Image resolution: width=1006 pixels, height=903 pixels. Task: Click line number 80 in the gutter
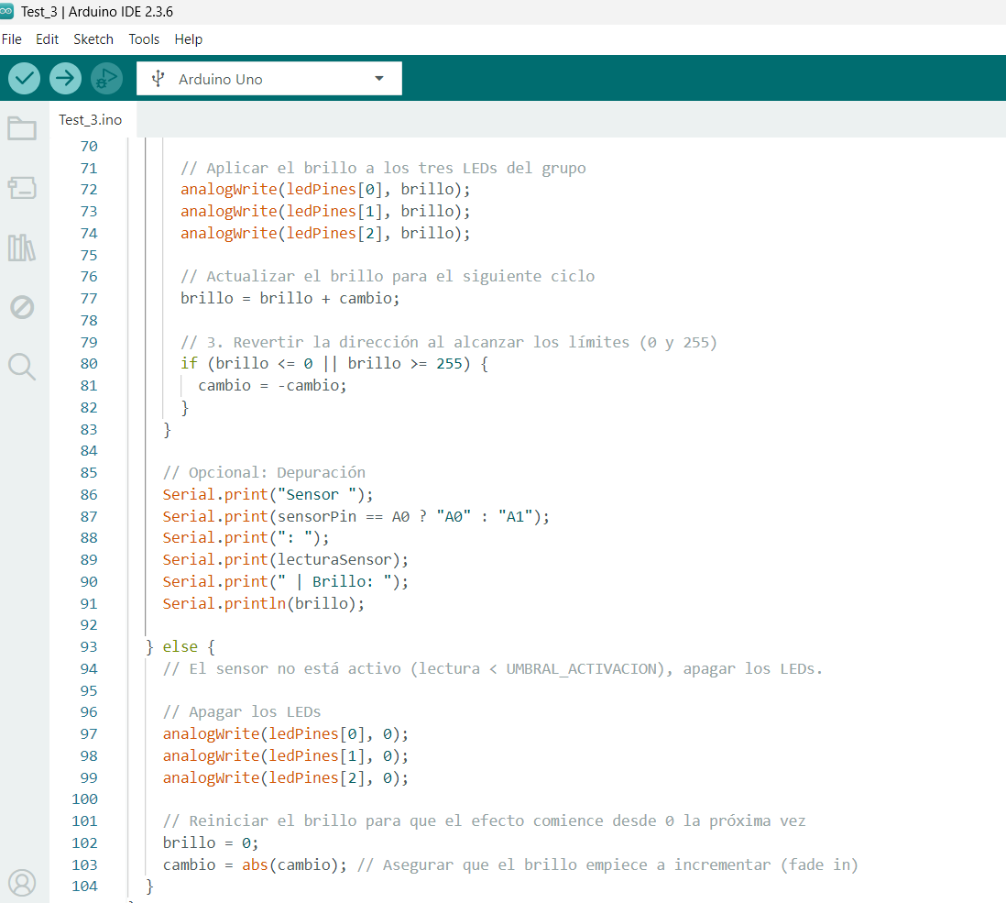tap(89, 364)
